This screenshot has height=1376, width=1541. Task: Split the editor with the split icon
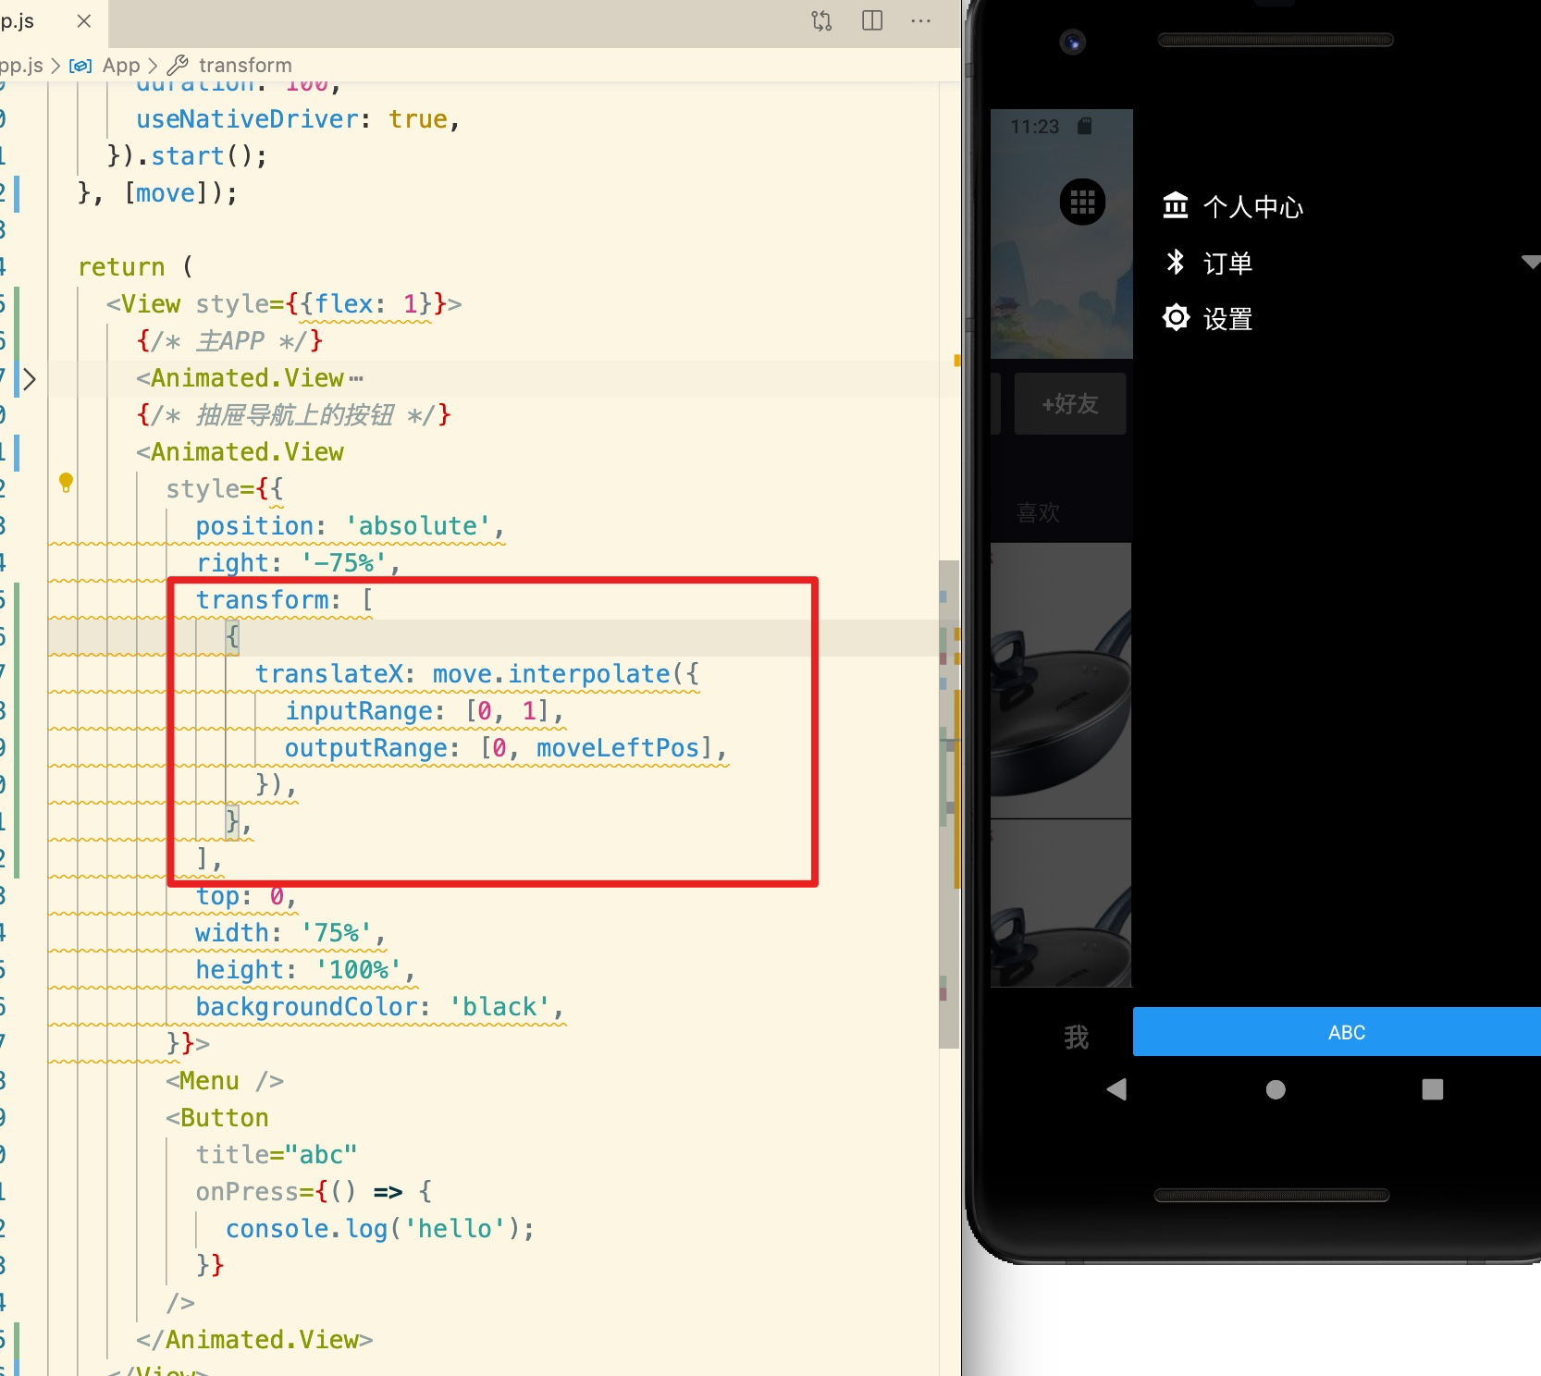click(872, 20)
